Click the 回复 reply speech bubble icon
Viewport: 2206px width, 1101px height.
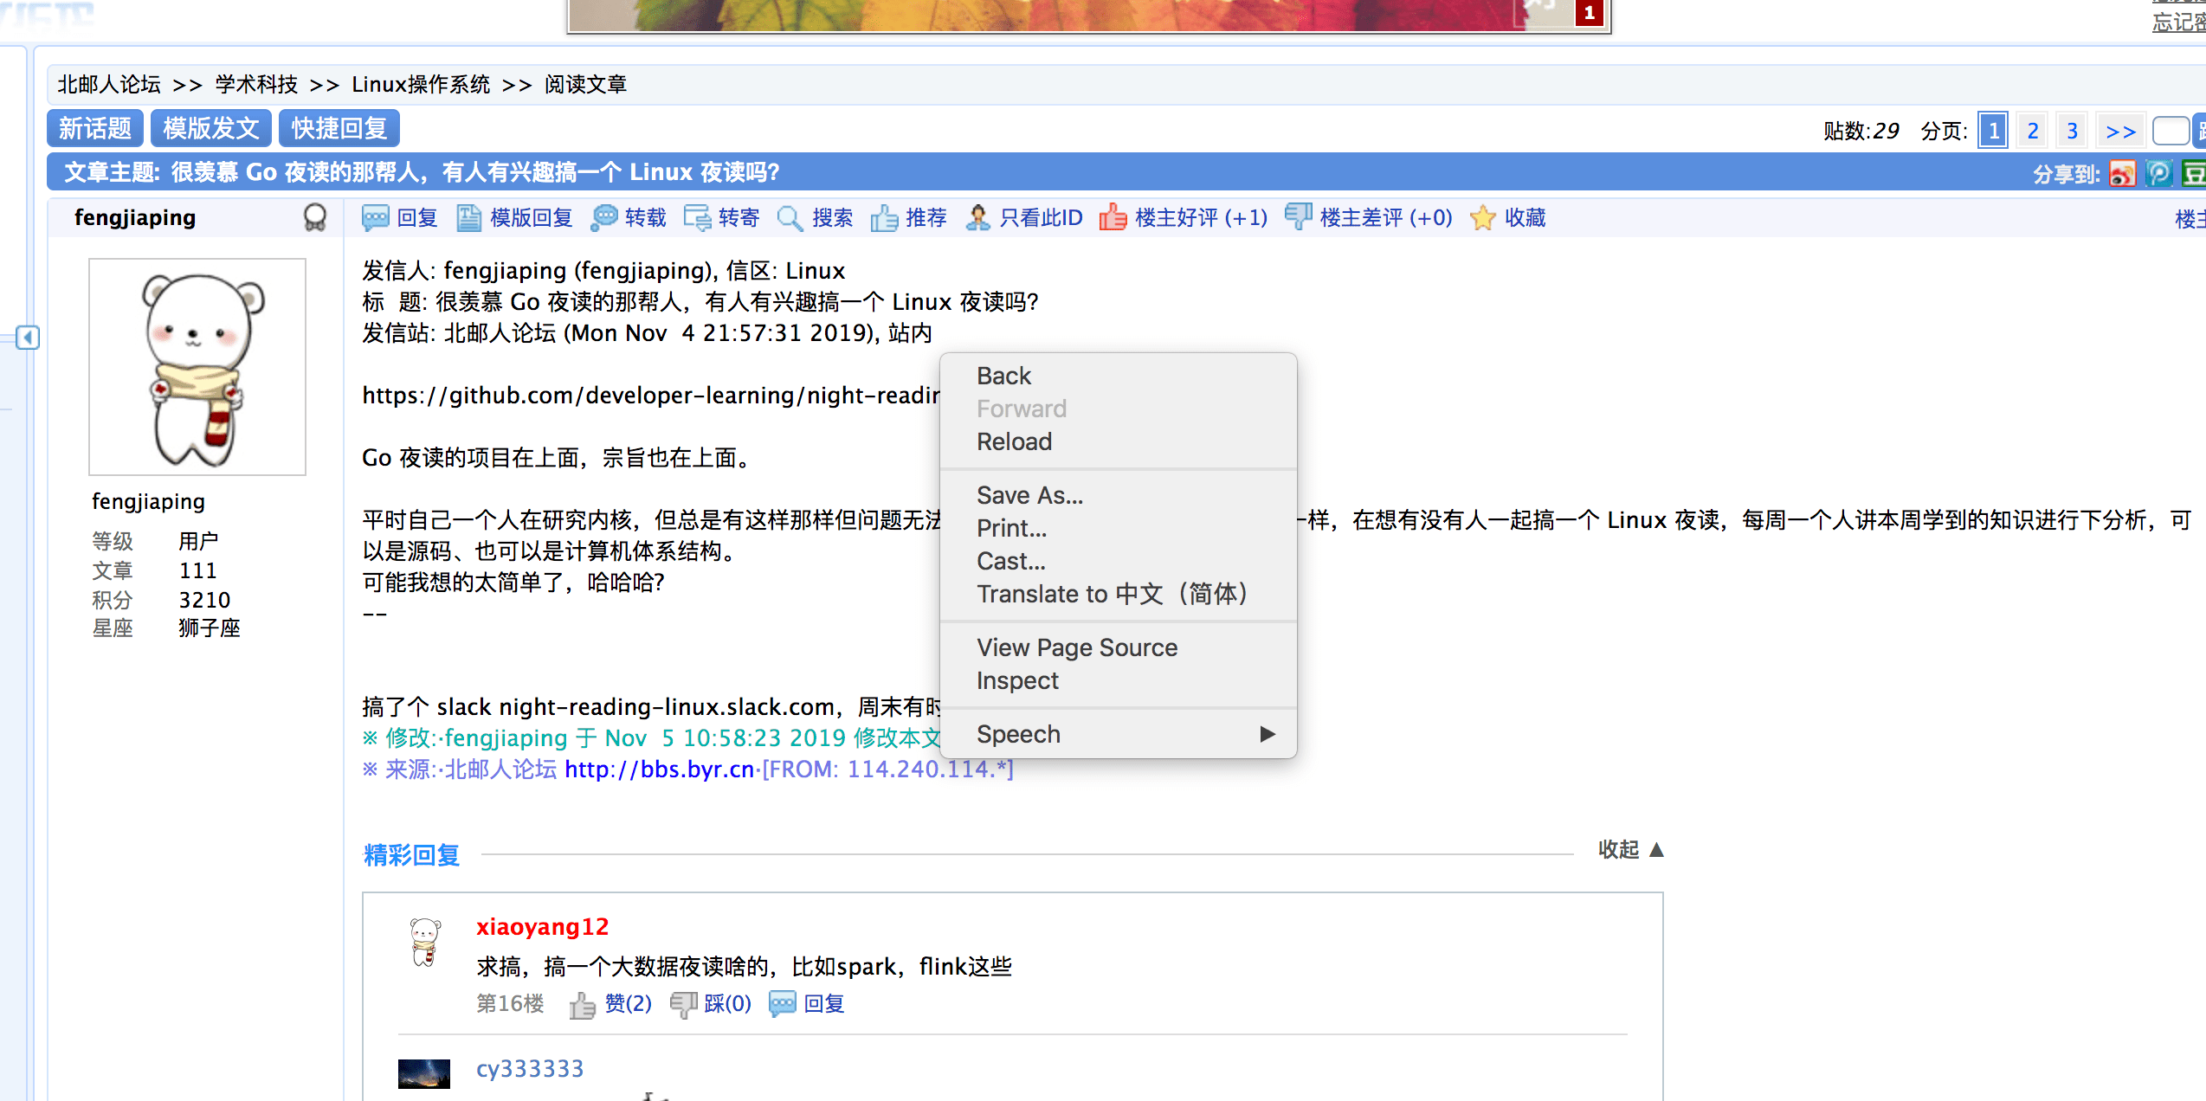[375, 217]
